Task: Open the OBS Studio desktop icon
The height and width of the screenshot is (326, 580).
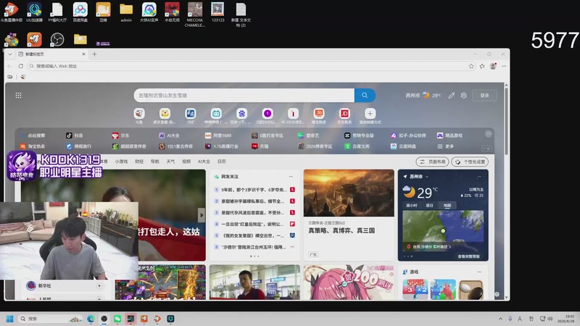Action: [x=57, y=40]
